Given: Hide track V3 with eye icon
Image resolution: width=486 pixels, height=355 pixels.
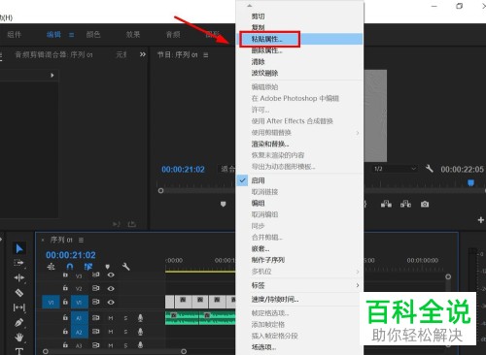Looking at the screenshot, I should tap(111, 275).
